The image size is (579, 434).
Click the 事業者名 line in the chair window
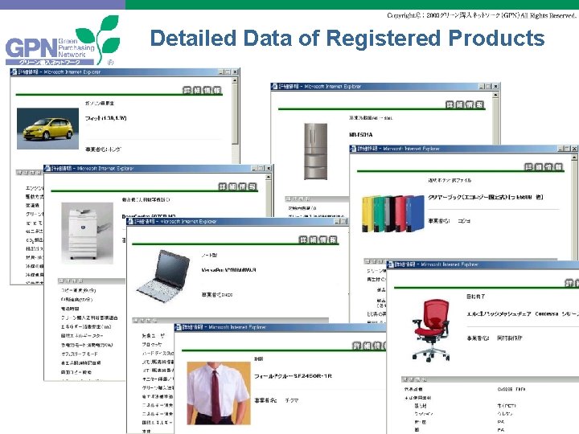494,338
